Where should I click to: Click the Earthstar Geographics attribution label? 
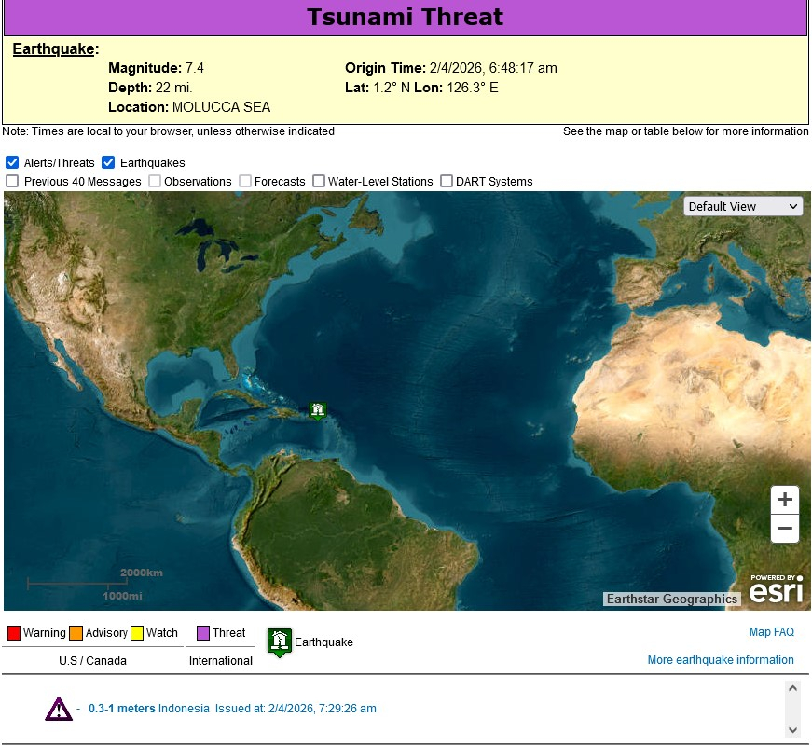[x=671, y=600]
